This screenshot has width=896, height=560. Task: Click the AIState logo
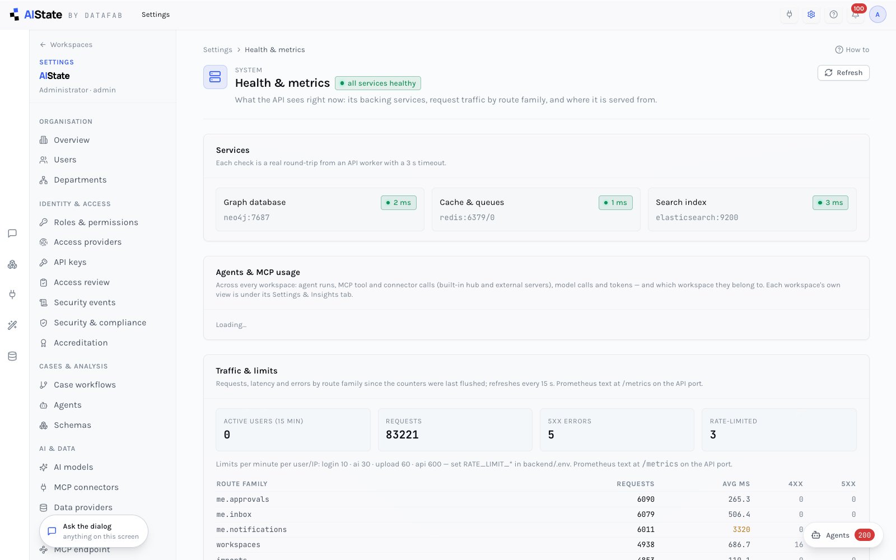(x=36, y=15)
